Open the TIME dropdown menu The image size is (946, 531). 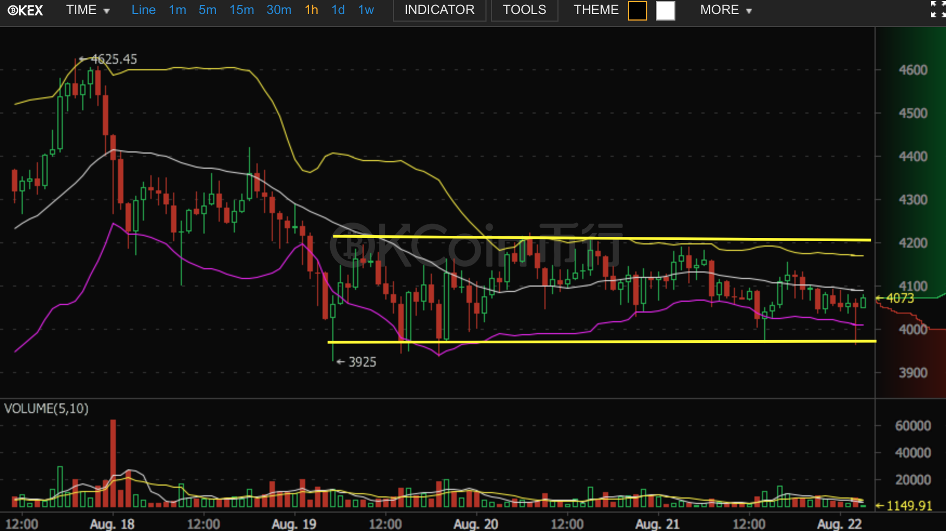(x=88, y=10)
